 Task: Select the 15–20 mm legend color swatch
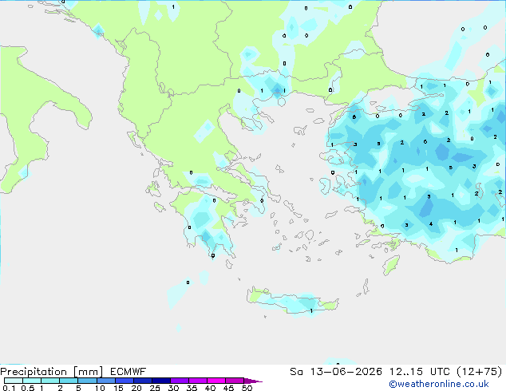pyautogui.click(x=125, y=381)
